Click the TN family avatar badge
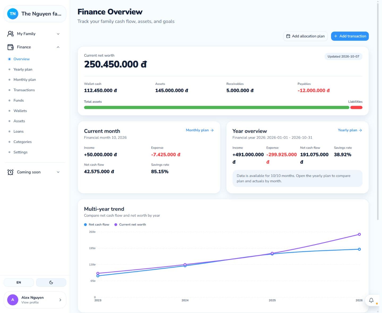Screen dimensions: 382x313 pyautogui.click(x=13, y=14)
